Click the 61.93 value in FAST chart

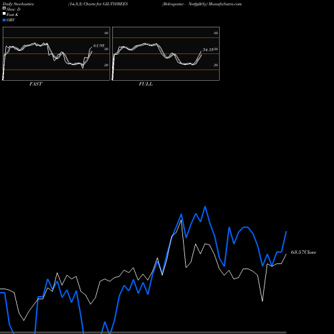[x=99, y=45]
